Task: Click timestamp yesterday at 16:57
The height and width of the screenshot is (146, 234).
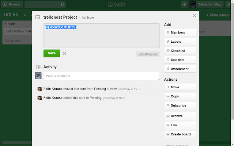Action: click(129, 89)
